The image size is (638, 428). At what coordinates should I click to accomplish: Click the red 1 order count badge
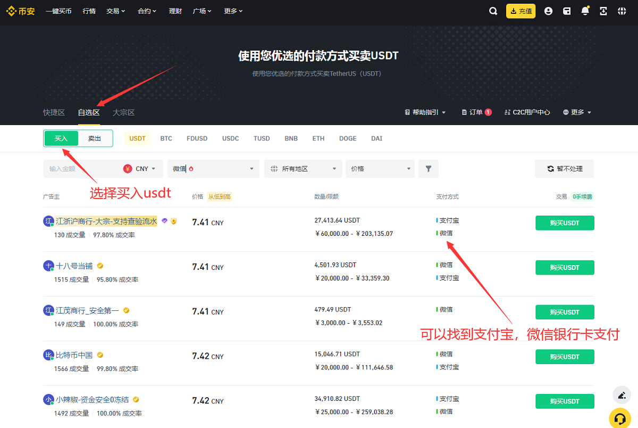coord(488,112)
